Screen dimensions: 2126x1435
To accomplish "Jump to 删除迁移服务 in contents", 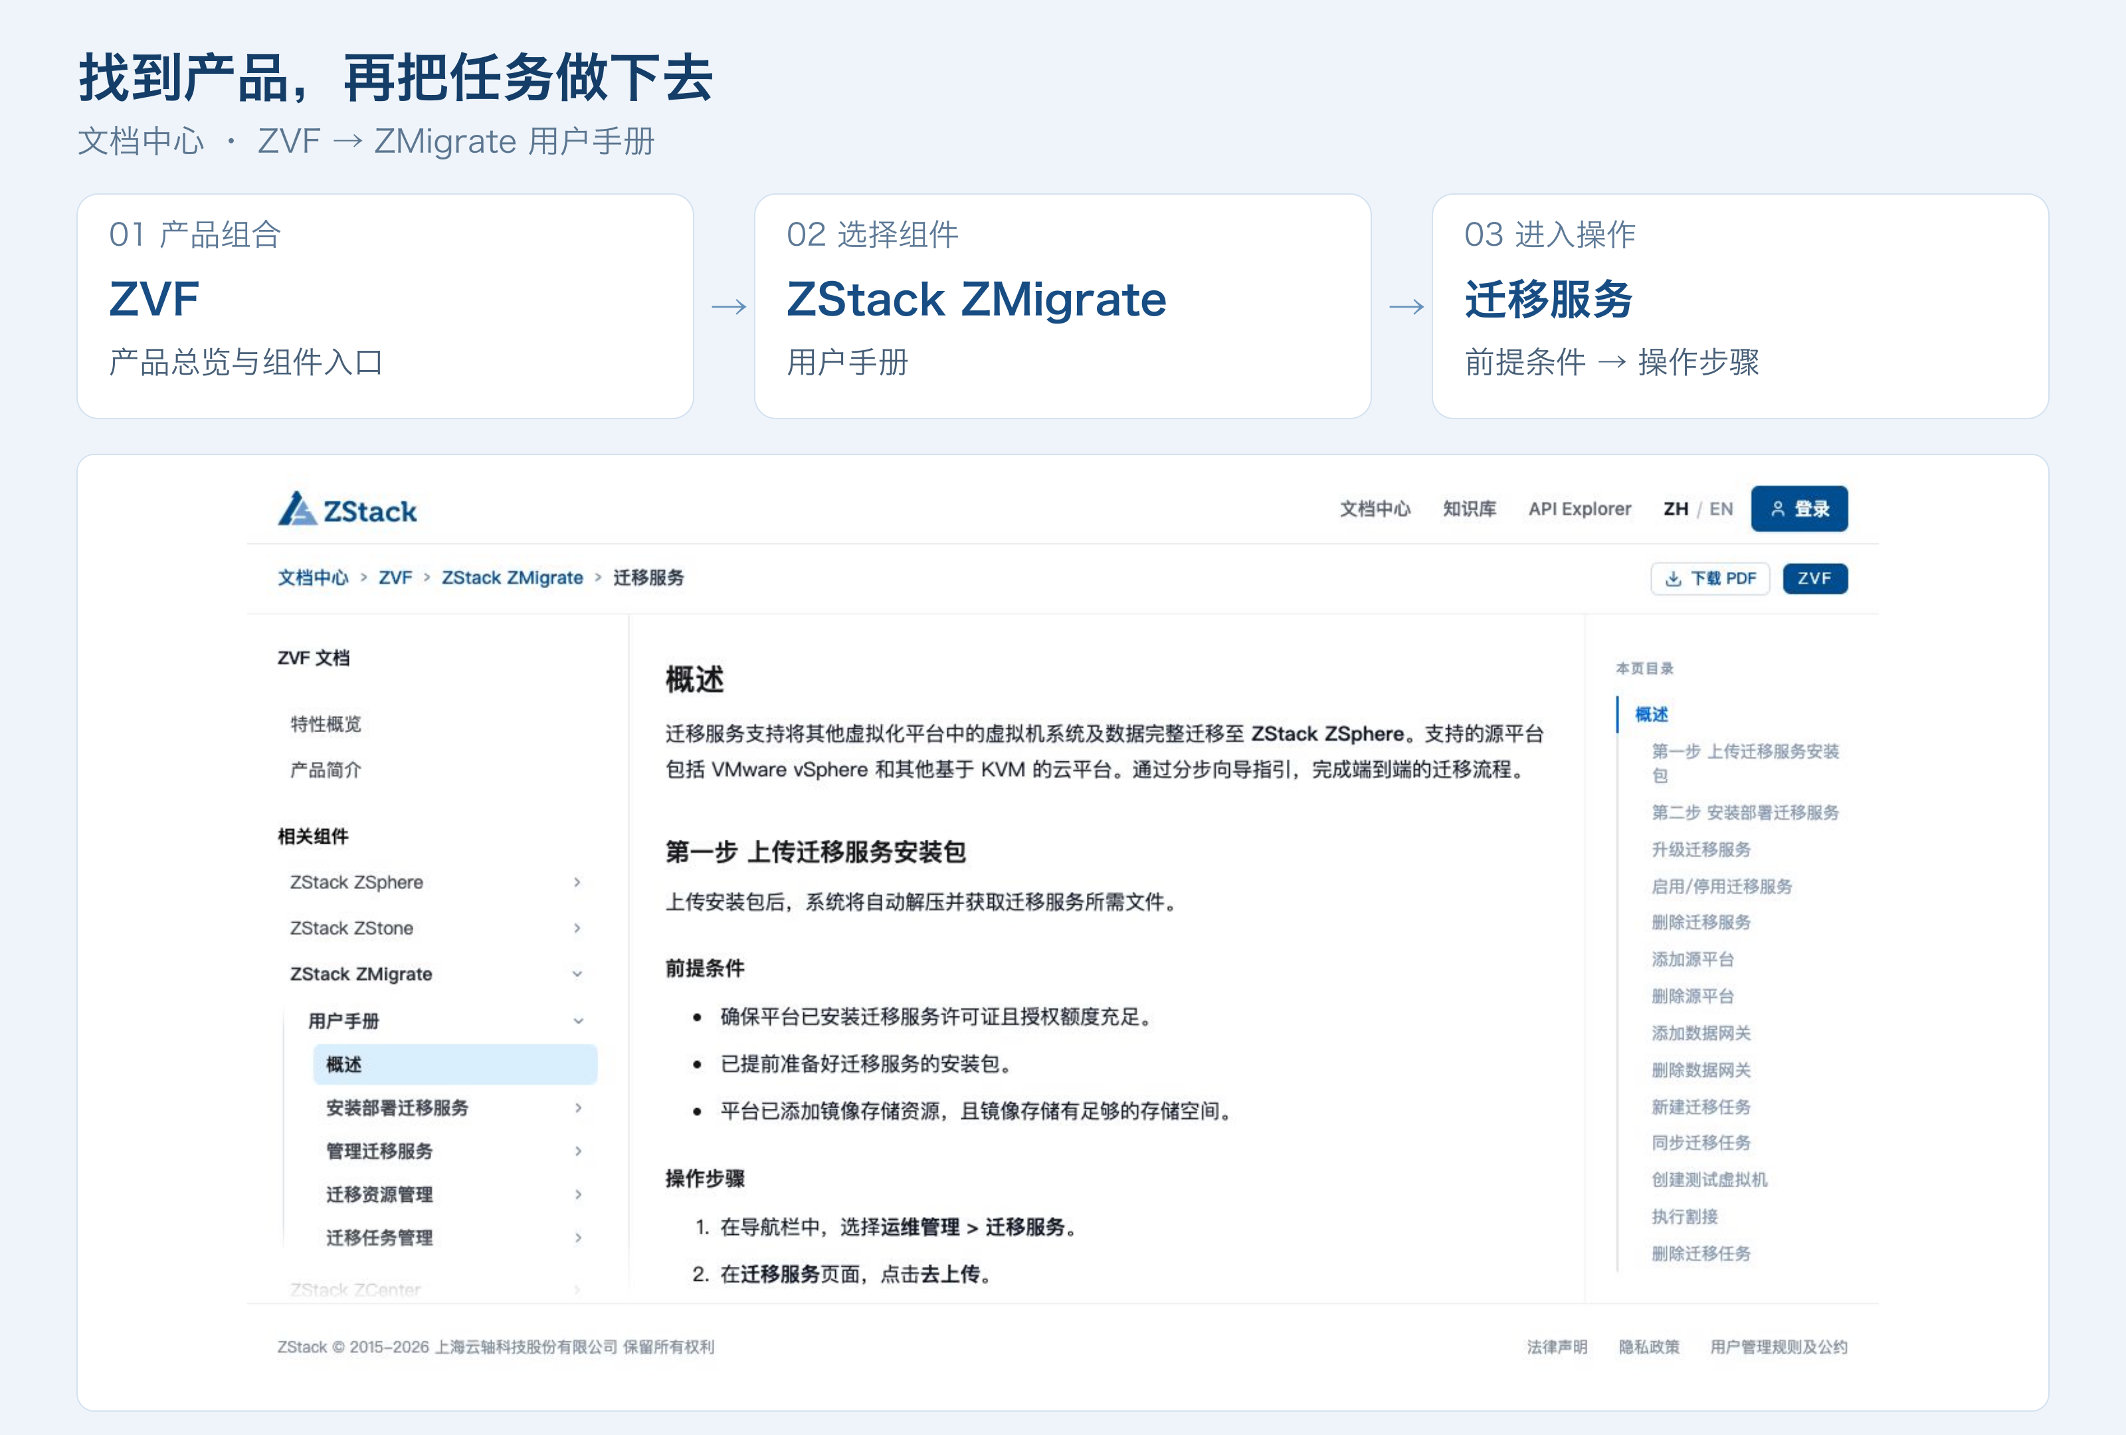I will (x=1701, y=922).
